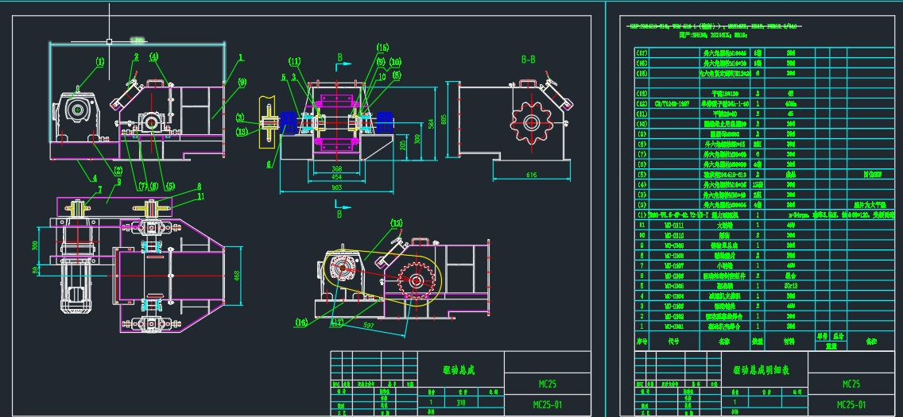Select balloon (4) in top-left view

tap(153, 56)
